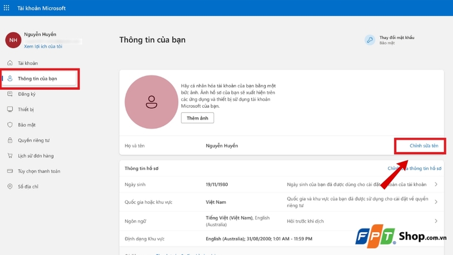This screenshot has height=255, width=453.
Task: Click the Thiết bị monitor icon
Action: point(10,109)
